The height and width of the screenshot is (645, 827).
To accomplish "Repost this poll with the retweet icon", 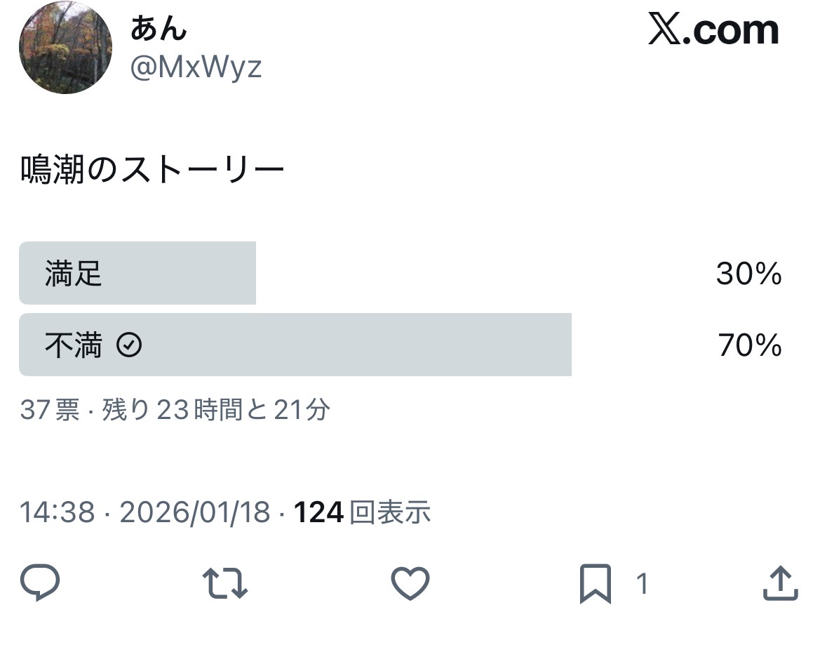I will (x=224, y=583).
